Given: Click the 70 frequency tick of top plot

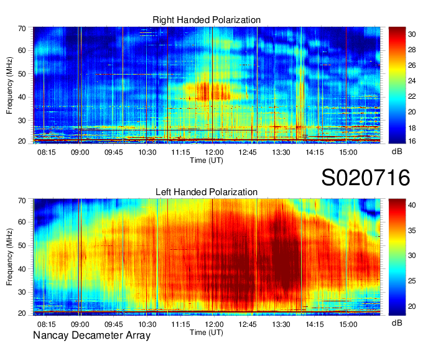Looking at the screenshot, I should click(x=22, y=29).
